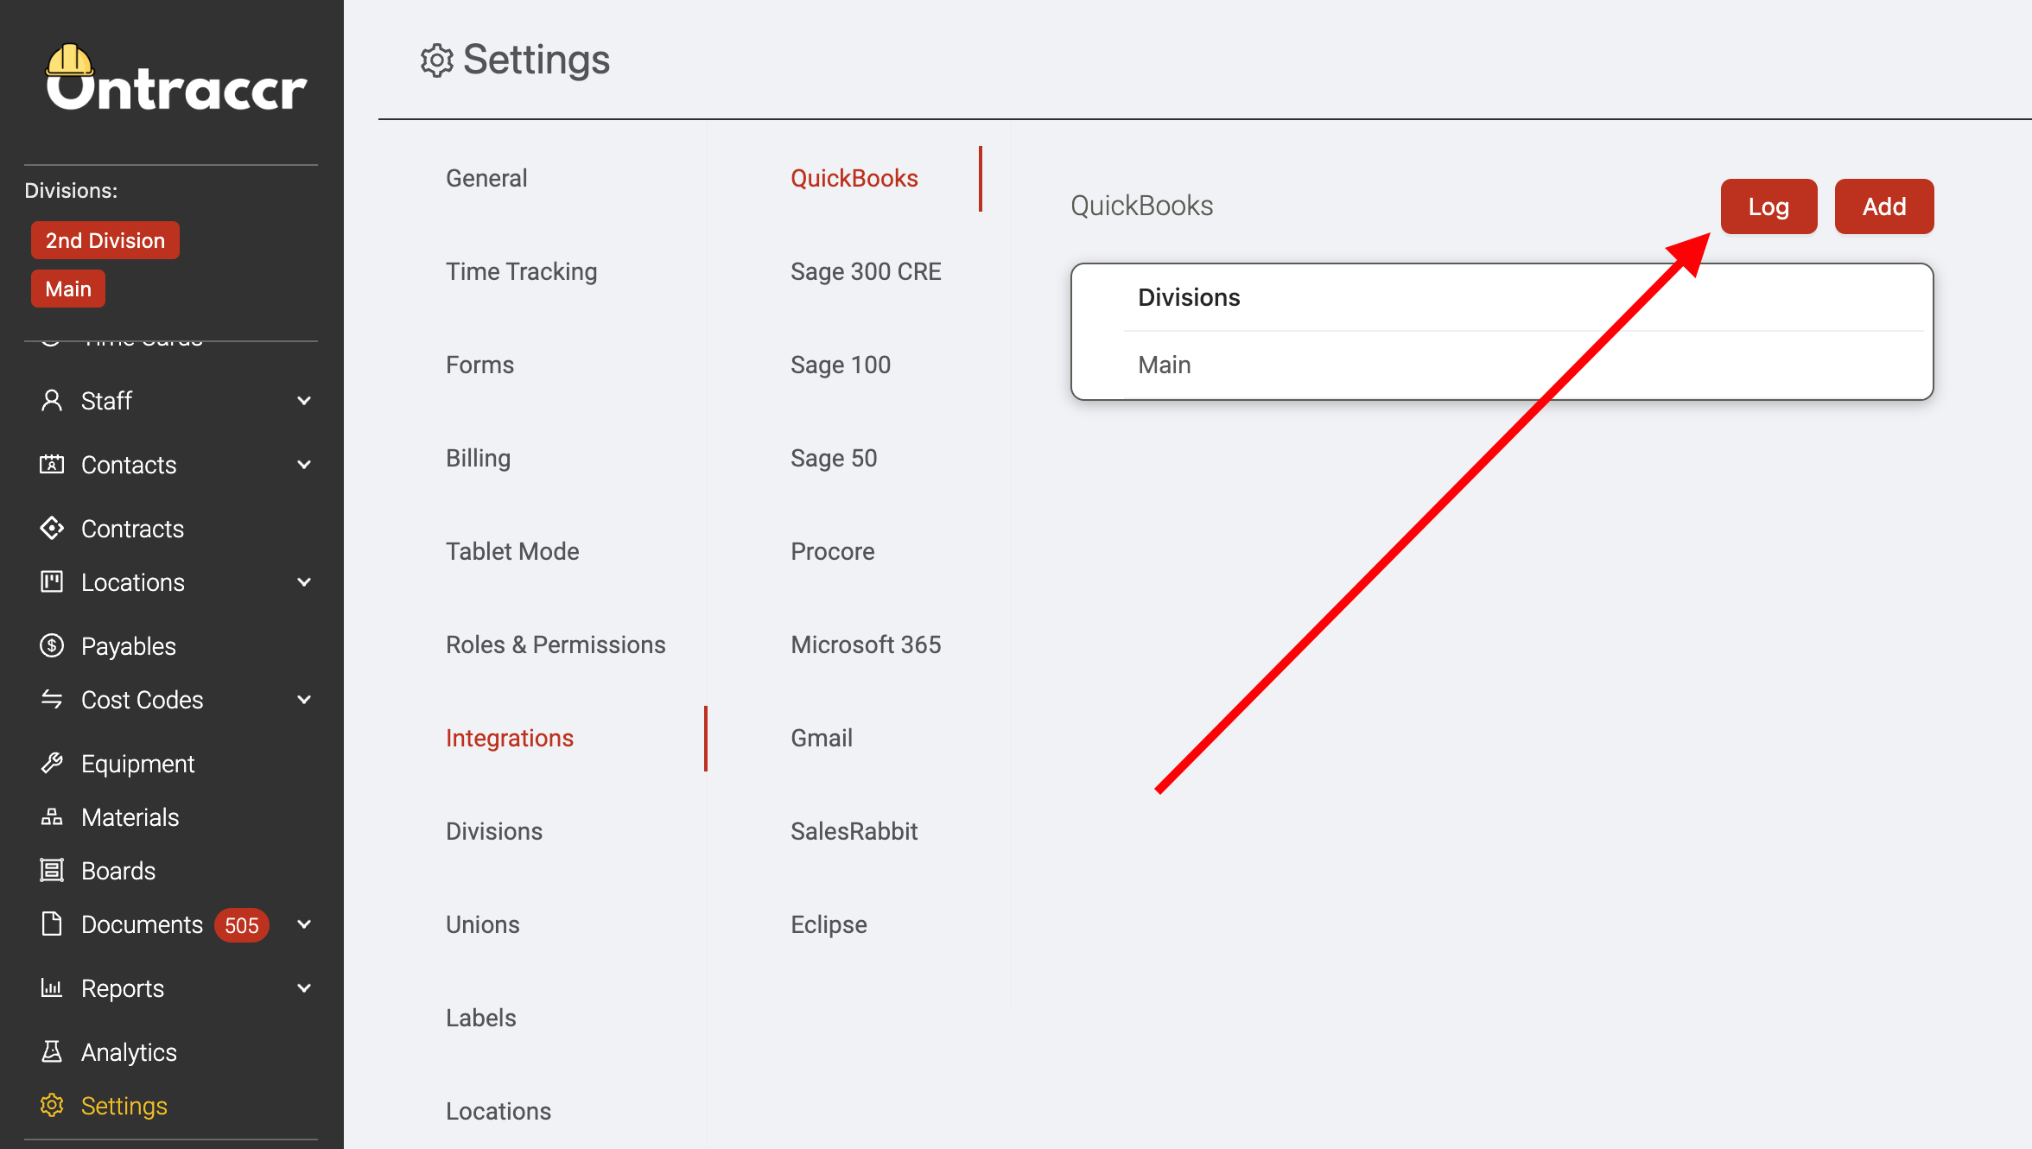Viewport: 2032px width, 1149px height.
Task: Open Forms settings
Action: [x=480, y=365]
